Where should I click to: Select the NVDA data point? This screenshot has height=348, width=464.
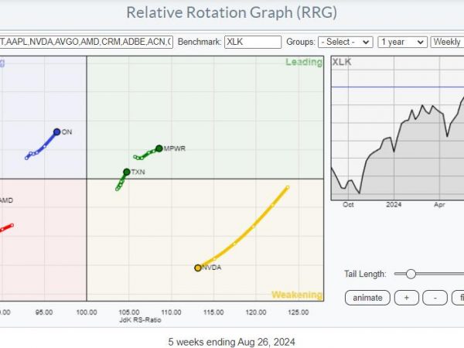click(x=198, y=268)
